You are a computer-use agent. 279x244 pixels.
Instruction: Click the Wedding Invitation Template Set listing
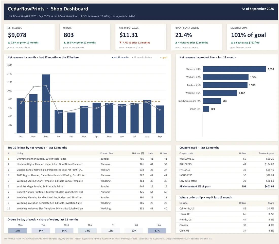pyautogui.click(x=49, y=203)
